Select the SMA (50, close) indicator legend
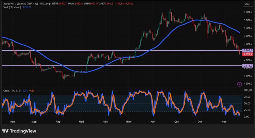This screenshot has height=138, width=255. [x=12, y=7]
